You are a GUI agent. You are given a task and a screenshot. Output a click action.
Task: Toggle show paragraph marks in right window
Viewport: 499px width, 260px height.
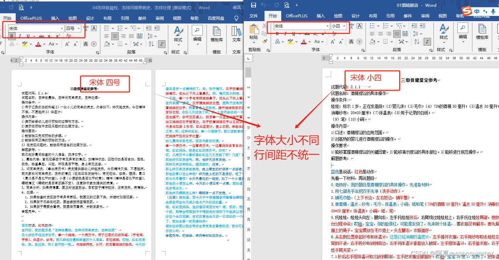coord(427,42)
